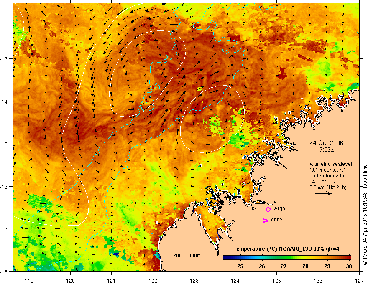Viewport: 368px width, 284px height.
Task: Click the color bar label 26
Action: [x=262, y=266]
